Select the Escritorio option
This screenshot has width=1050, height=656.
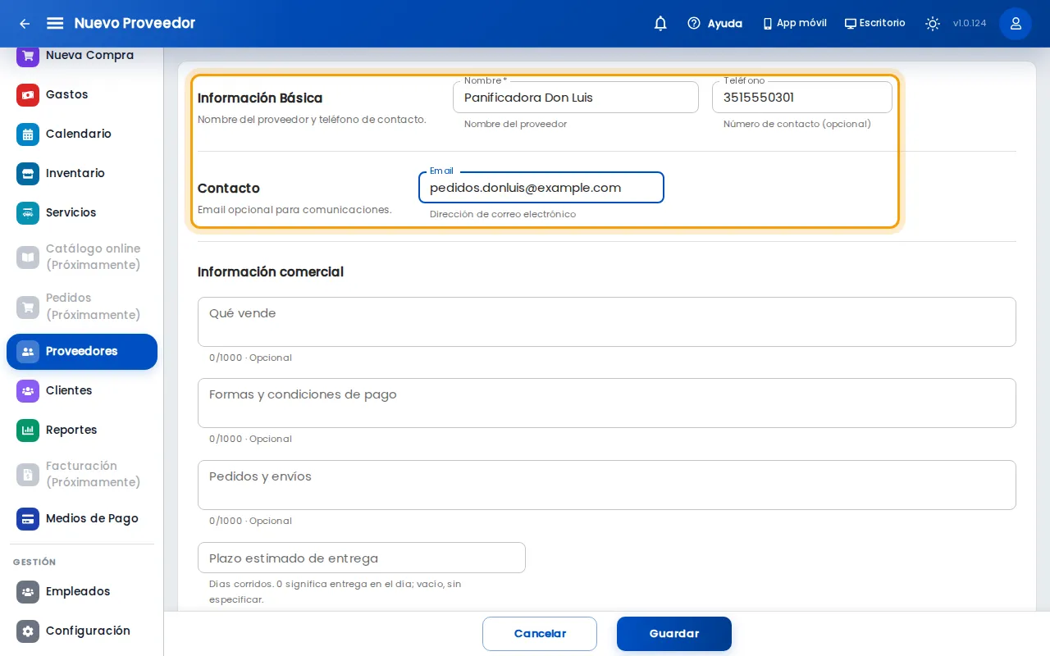coord(875,24)
